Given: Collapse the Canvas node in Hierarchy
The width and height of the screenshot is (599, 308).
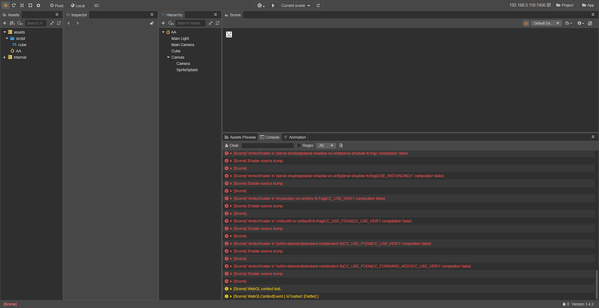Looking at the screenshot, I should pyautogui.click(x=168, y=57).
